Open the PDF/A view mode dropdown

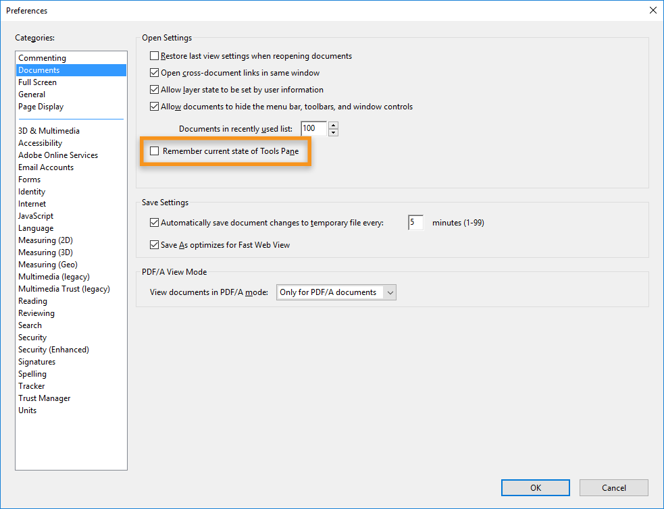point(390,292)
